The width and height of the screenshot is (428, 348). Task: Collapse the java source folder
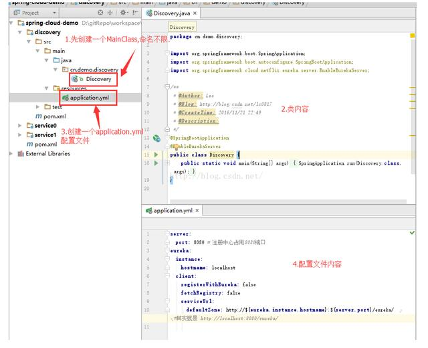(47, 60)
